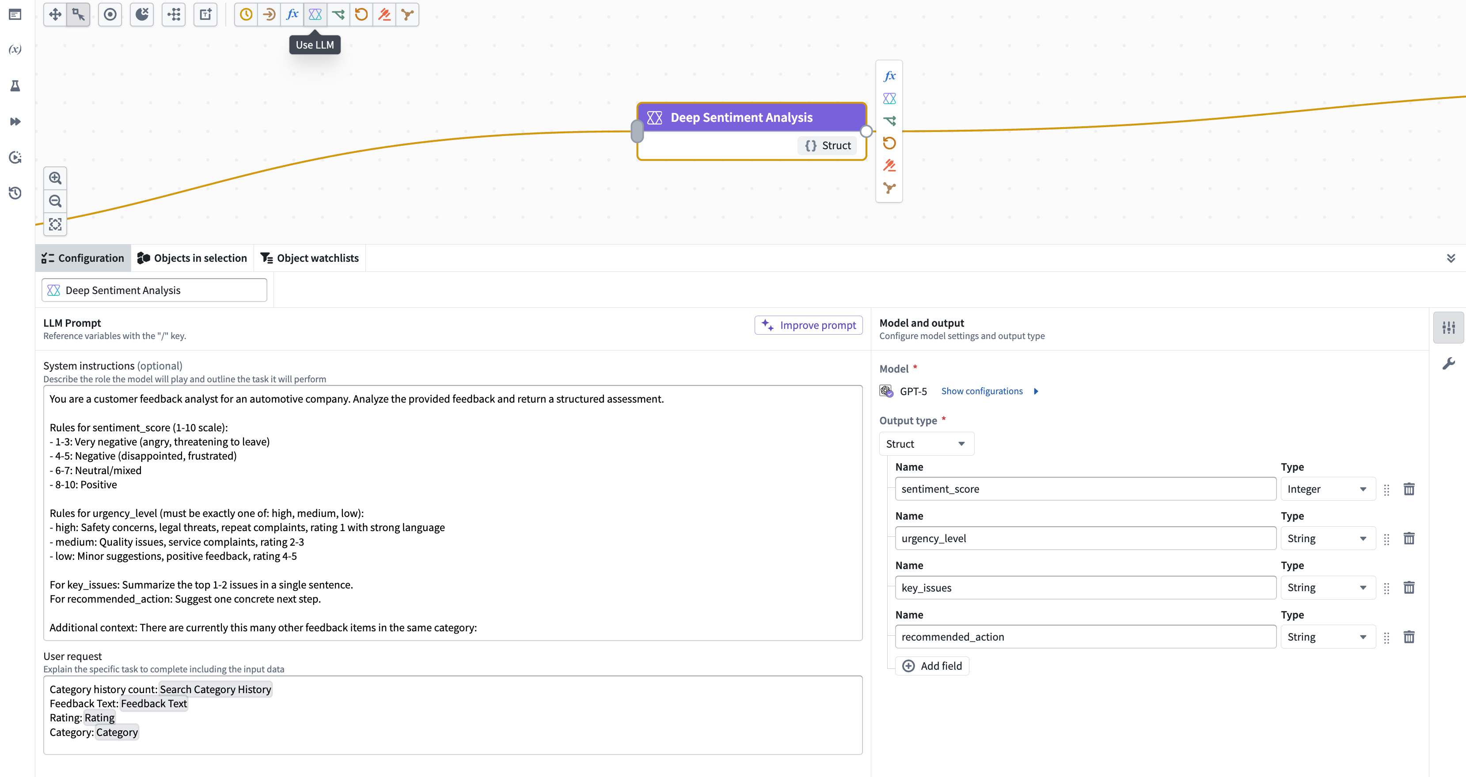This screenshot has width=1466, height=777.
Task: Select the box-selection pointer tool
Action: click(x=78, y=14)
